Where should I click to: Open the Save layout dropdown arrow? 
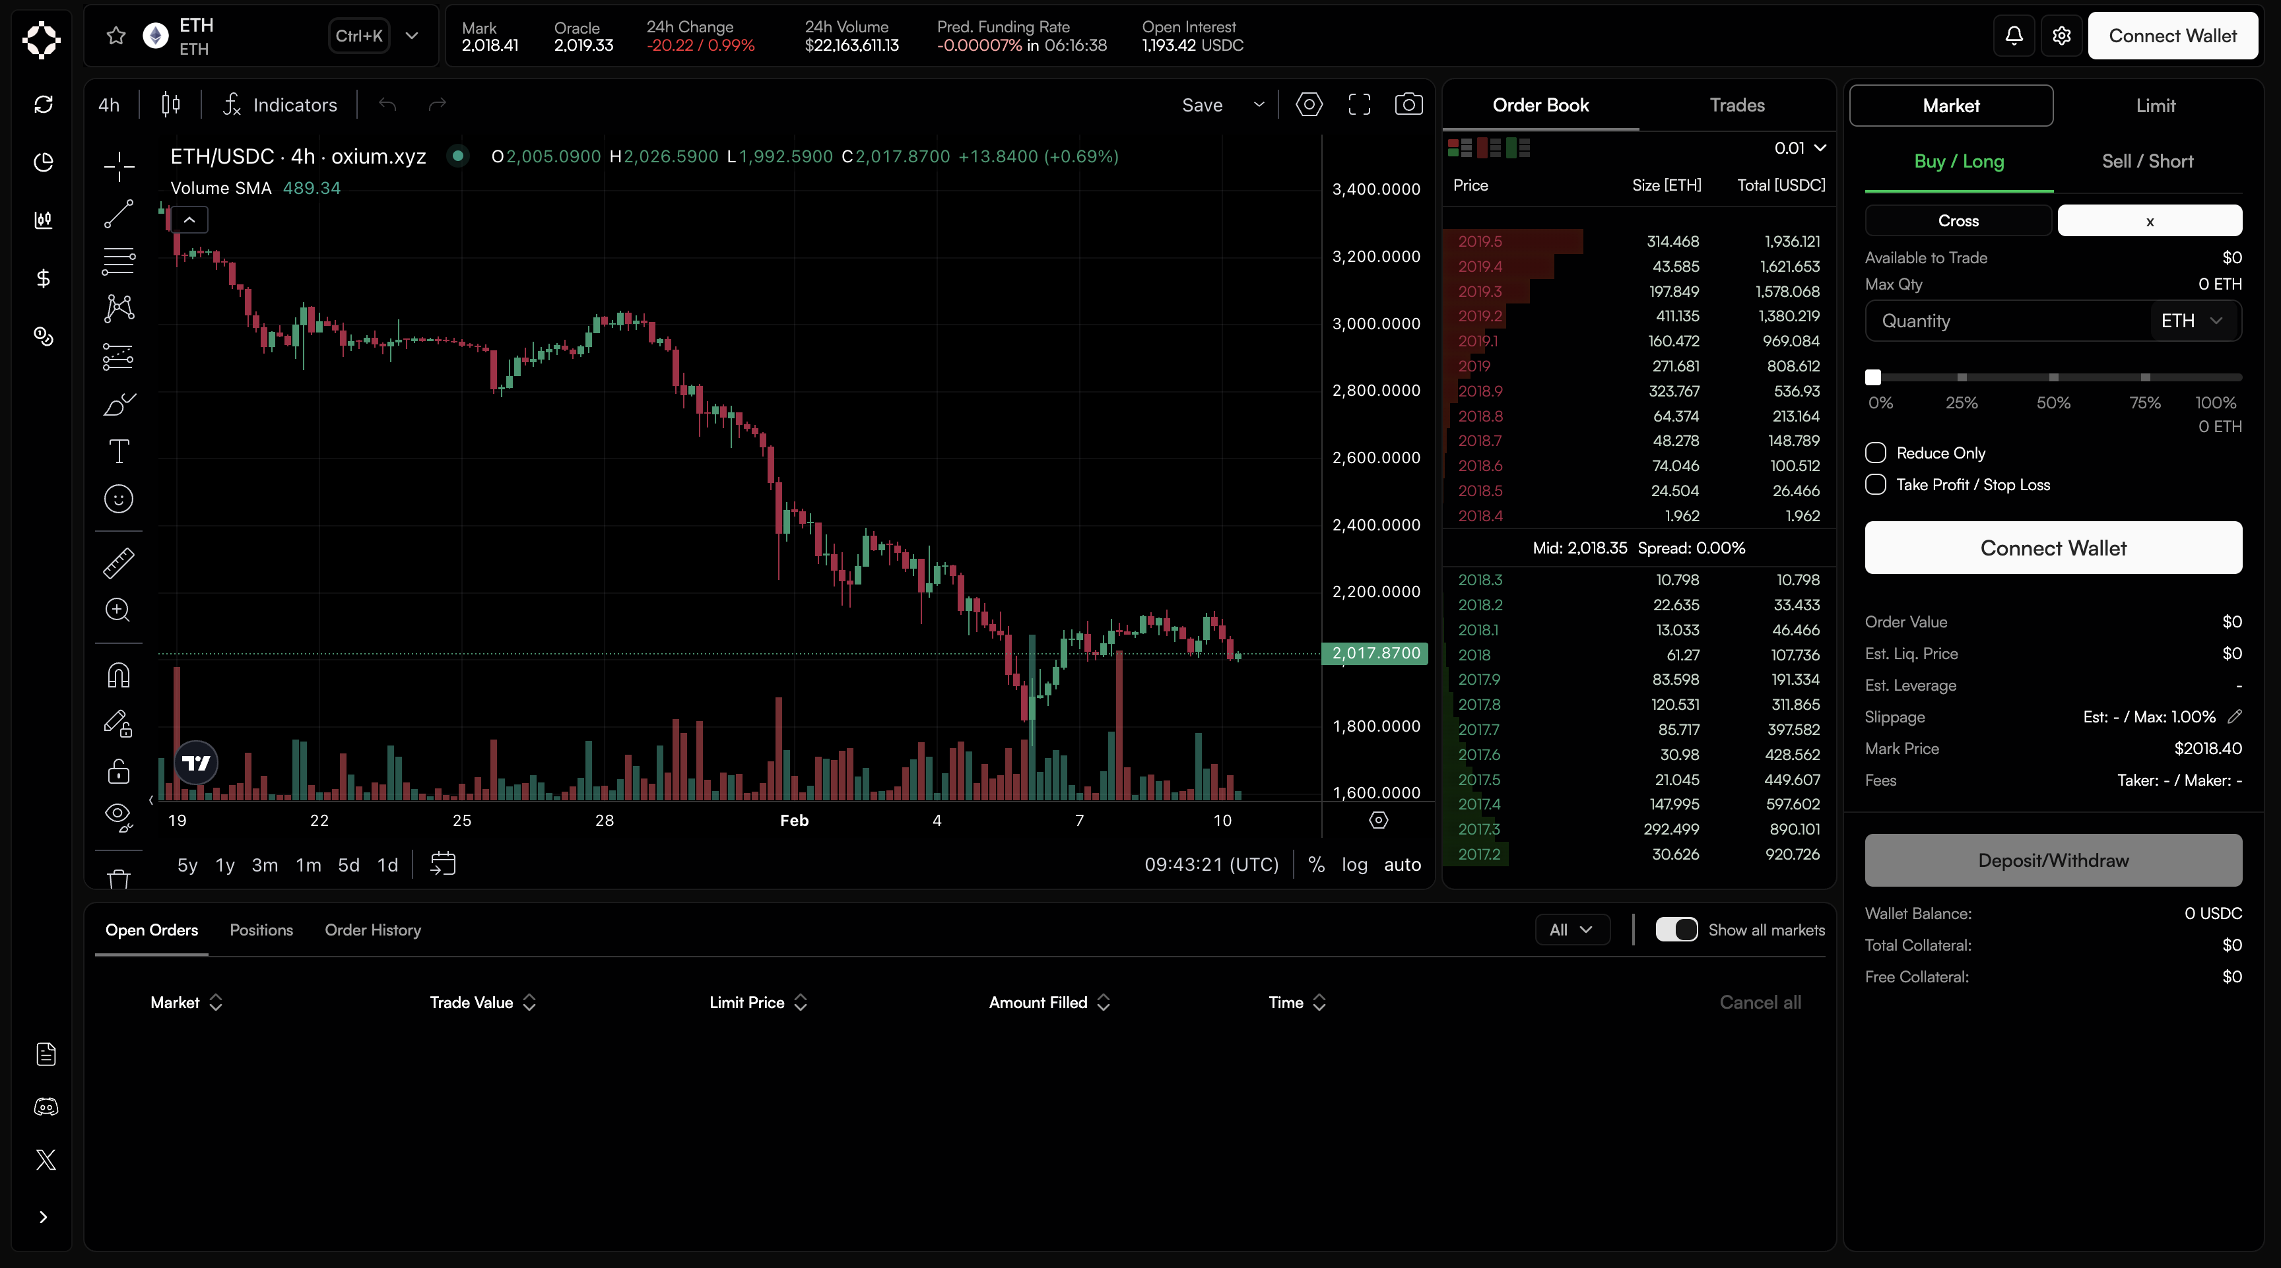point(1258,104)
